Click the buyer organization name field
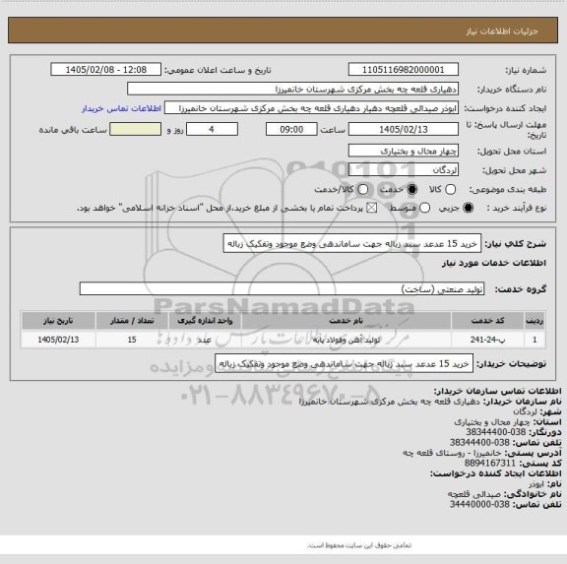567x564 pixels. click(x=293, y=89)
